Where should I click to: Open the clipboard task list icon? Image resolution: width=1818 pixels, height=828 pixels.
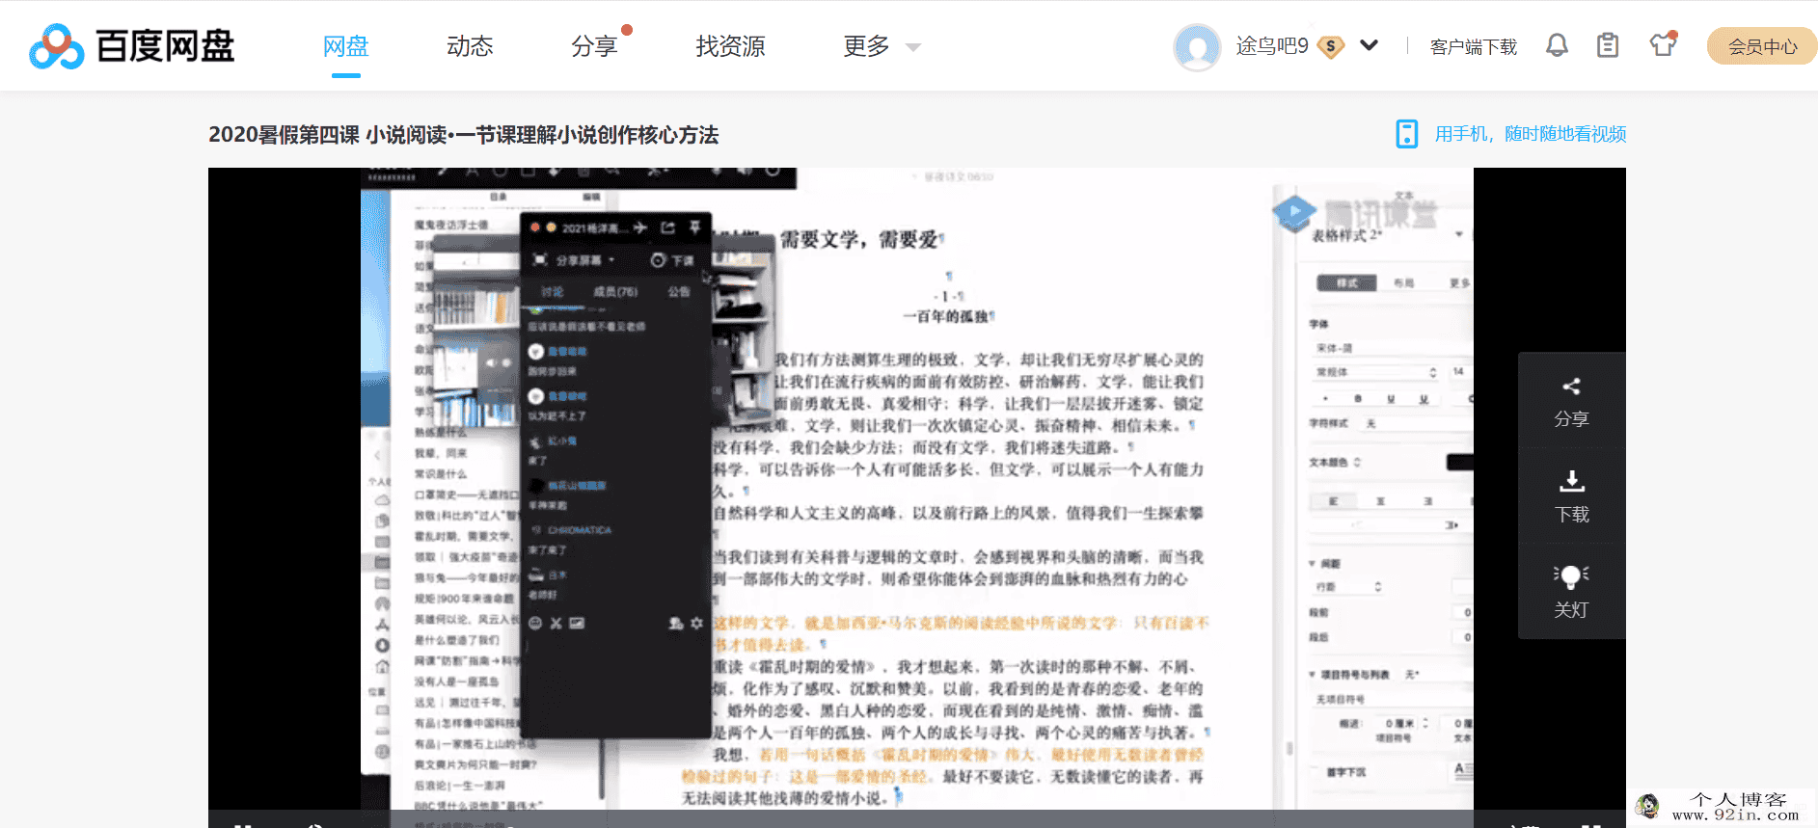point(1608,45)
